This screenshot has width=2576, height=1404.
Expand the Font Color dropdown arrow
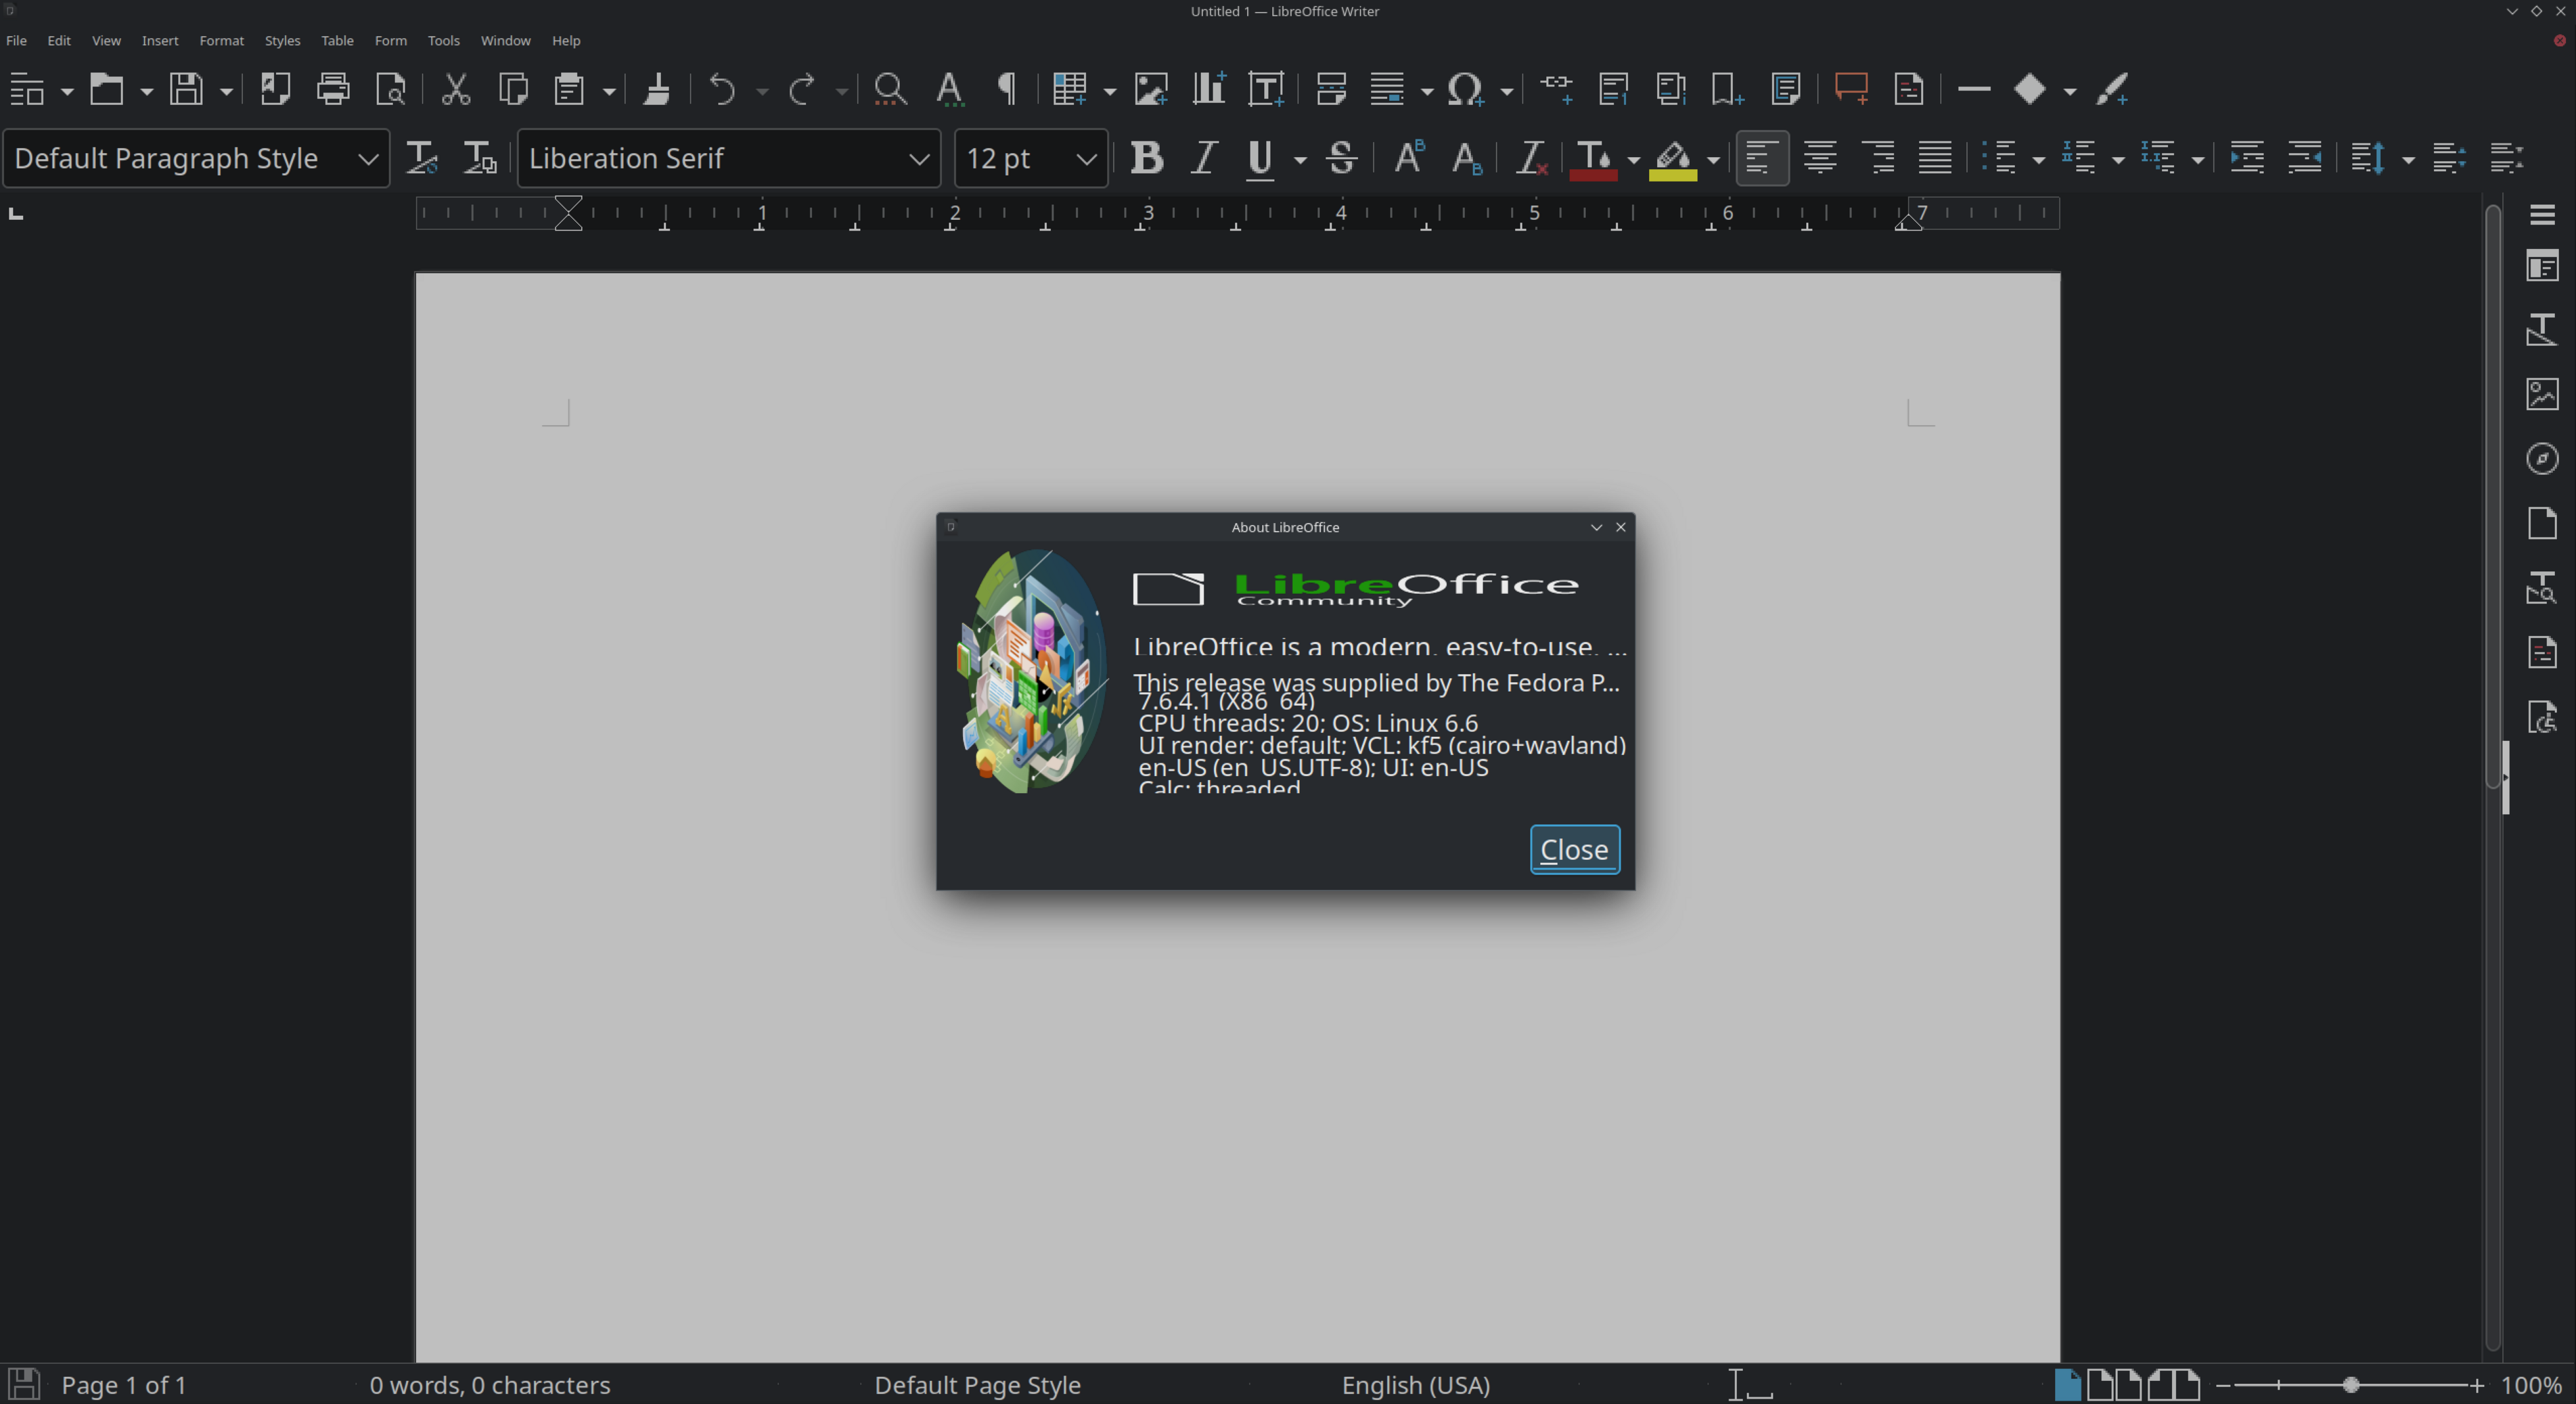click(1633, 159)
